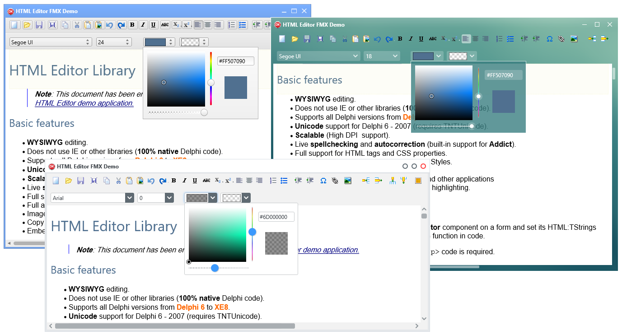Click alpha slider handle in blue window picker
The width and height of the screenshot is (622, 335).
204,112
